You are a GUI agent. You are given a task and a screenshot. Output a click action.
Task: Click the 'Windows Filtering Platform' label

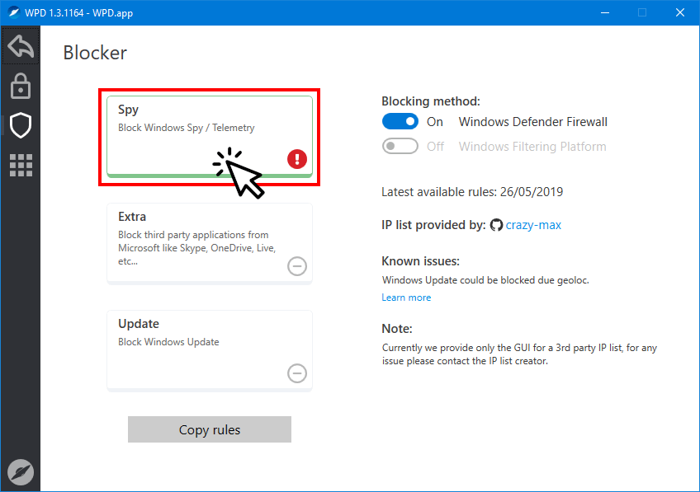(532, 146)
